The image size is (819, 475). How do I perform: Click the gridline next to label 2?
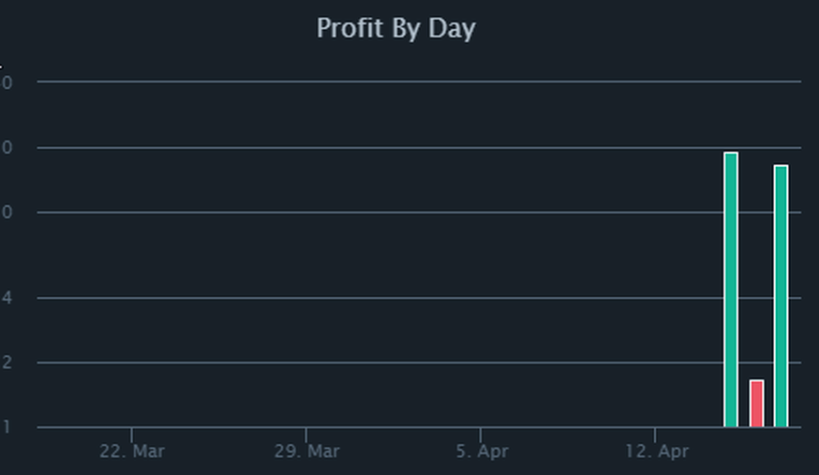tap(419, 363)
